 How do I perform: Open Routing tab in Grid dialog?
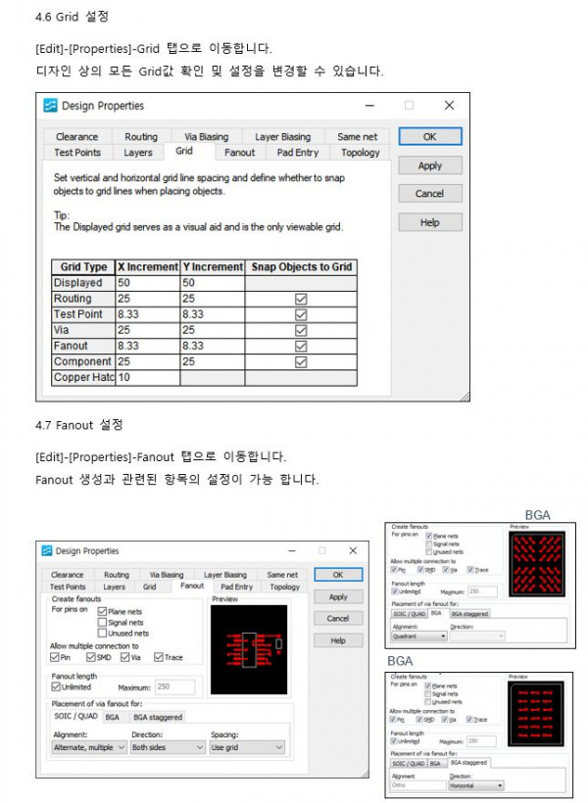pos(141,137)
